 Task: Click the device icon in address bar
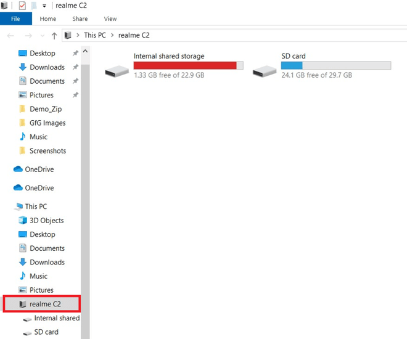click(68, 35)
